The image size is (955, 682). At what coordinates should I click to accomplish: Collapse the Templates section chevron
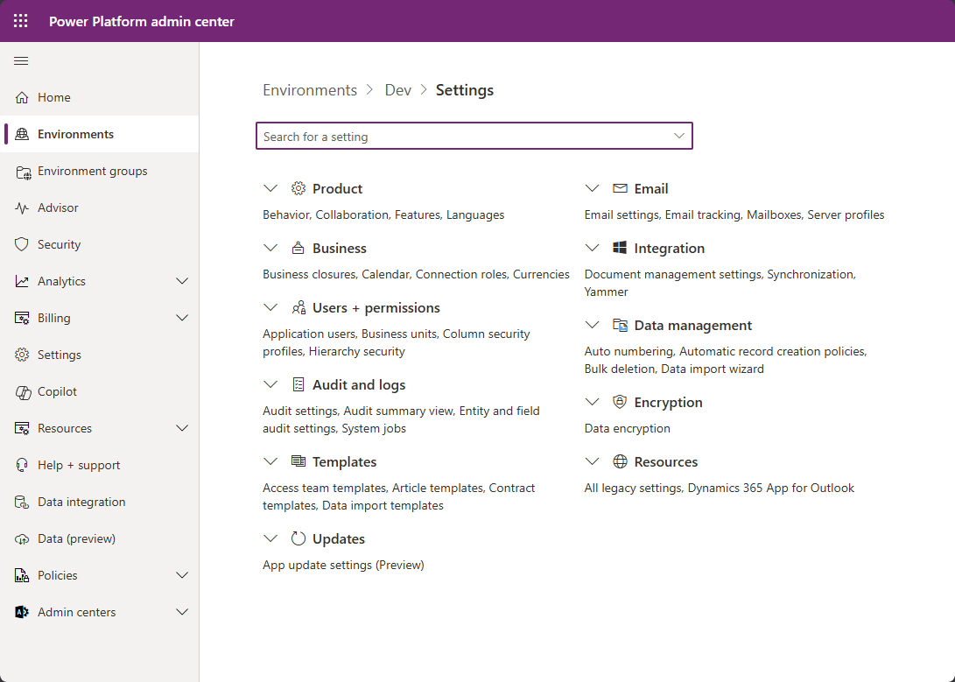click(270, 461)
